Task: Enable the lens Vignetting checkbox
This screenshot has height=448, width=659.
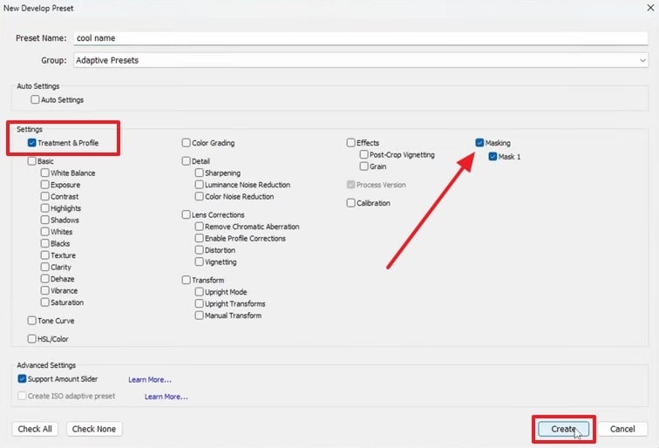Action: [x=200, y=261]
